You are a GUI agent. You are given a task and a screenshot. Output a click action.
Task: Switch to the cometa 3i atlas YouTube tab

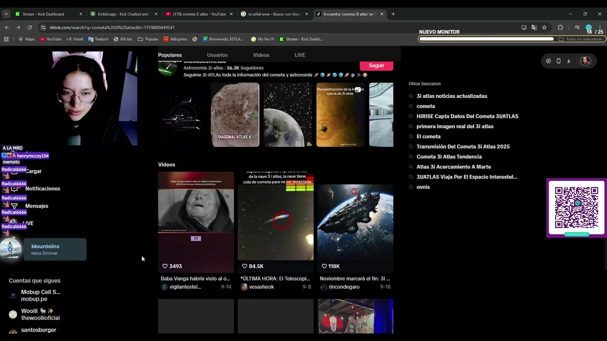coord(198,14)
